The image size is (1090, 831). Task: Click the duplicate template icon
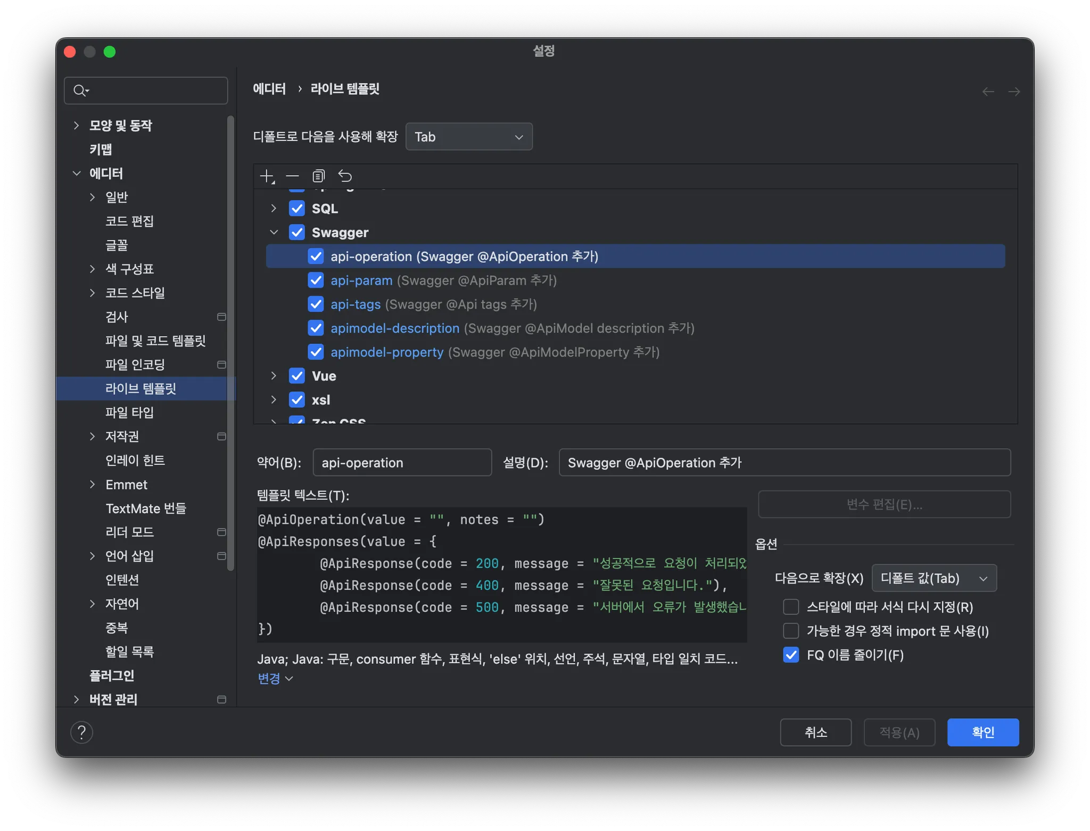(x=318, y=176)
